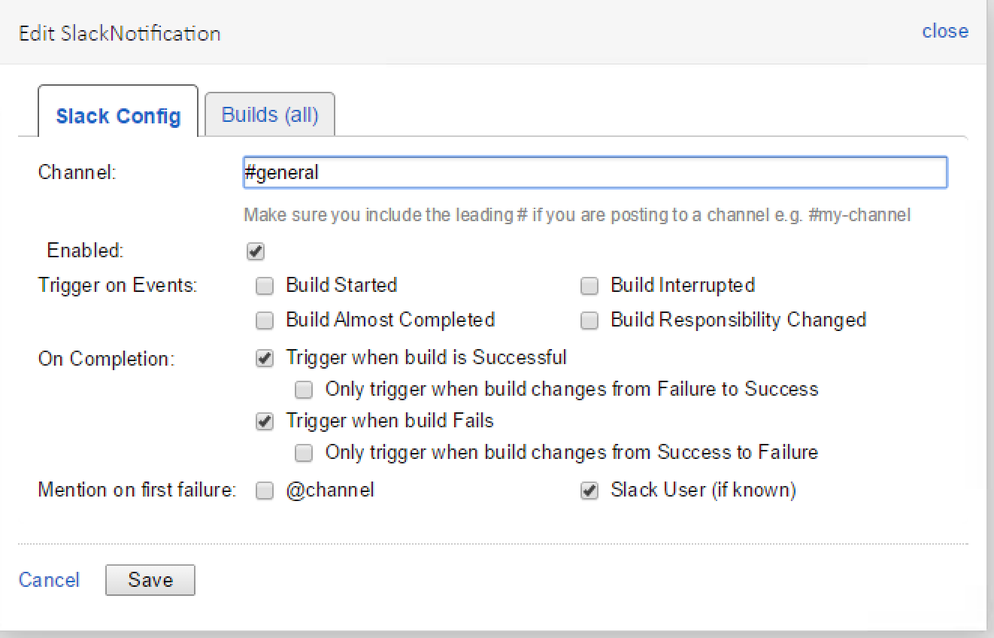Check the @channel mention option
994x638 pixels.
(265, 491)
